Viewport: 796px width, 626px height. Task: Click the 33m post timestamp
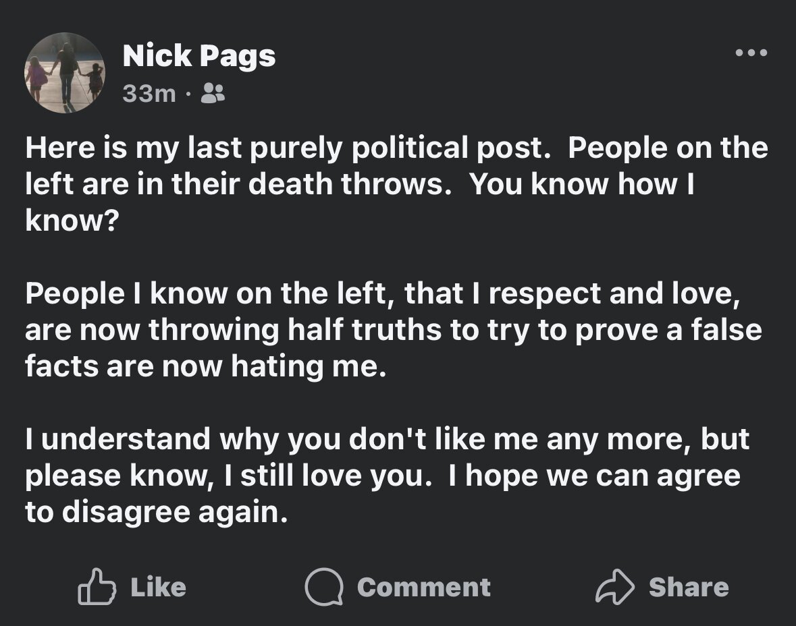[x=149, y=94]
